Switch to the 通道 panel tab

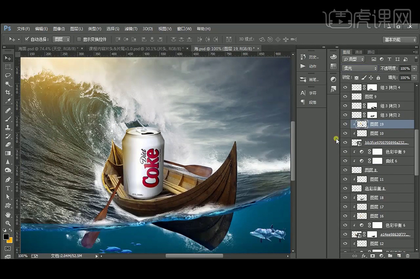pyautogui.click(x=359, y=52)
